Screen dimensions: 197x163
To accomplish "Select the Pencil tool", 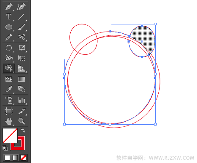I will point(9,37).
